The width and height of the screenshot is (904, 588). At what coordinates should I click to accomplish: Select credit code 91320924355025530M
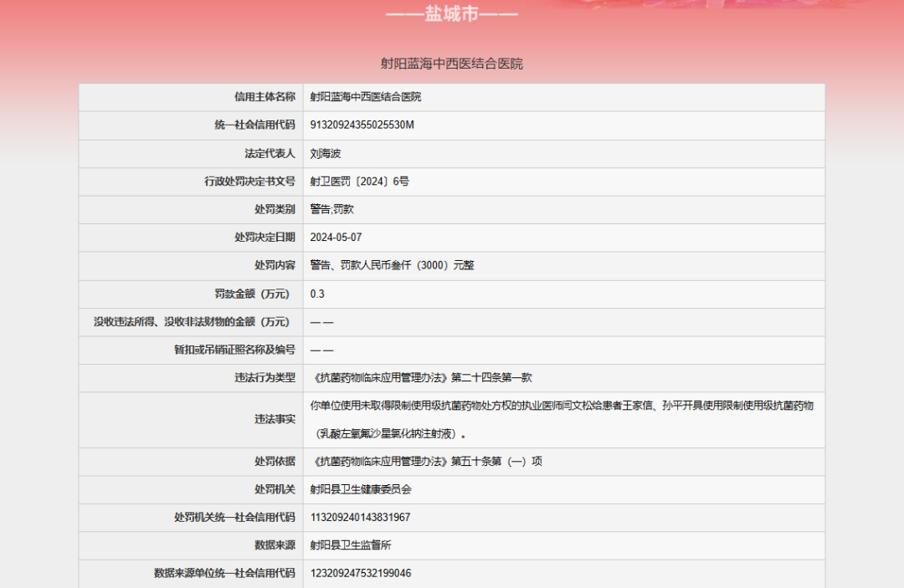tap(362, 125)
